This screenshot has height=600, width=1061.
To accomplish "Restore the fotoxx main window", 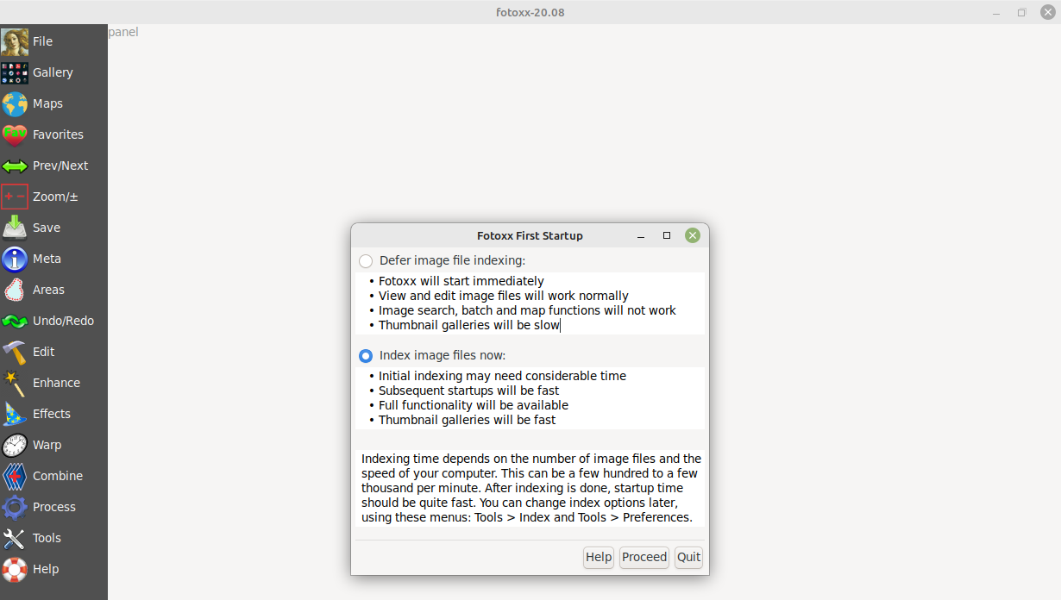I will 1021,12.
